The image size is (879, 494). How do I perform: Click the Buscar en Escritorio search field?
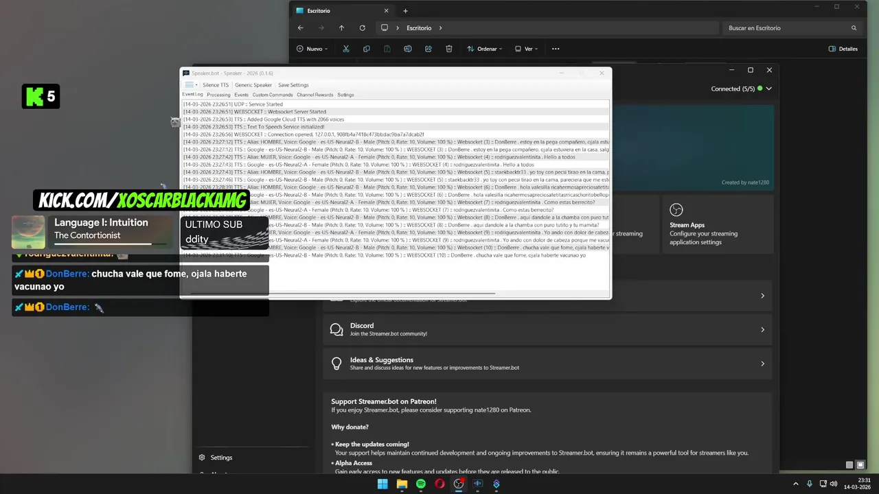click(x=792, y=28)
